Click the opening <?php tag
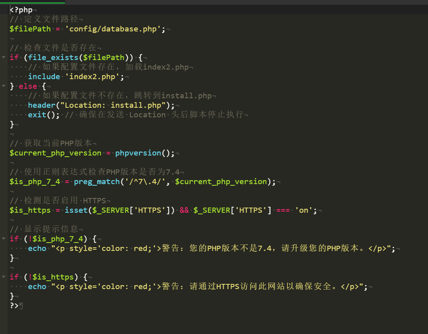Viewport: 428px width, 334px height. 21,10
